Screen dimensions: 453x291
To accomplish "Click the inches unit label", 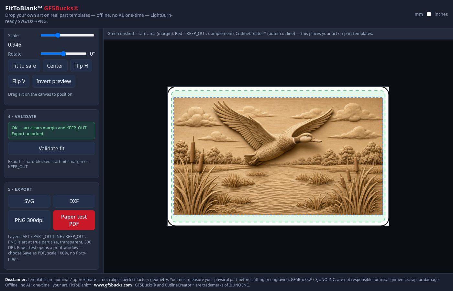I will pos(441,14).
